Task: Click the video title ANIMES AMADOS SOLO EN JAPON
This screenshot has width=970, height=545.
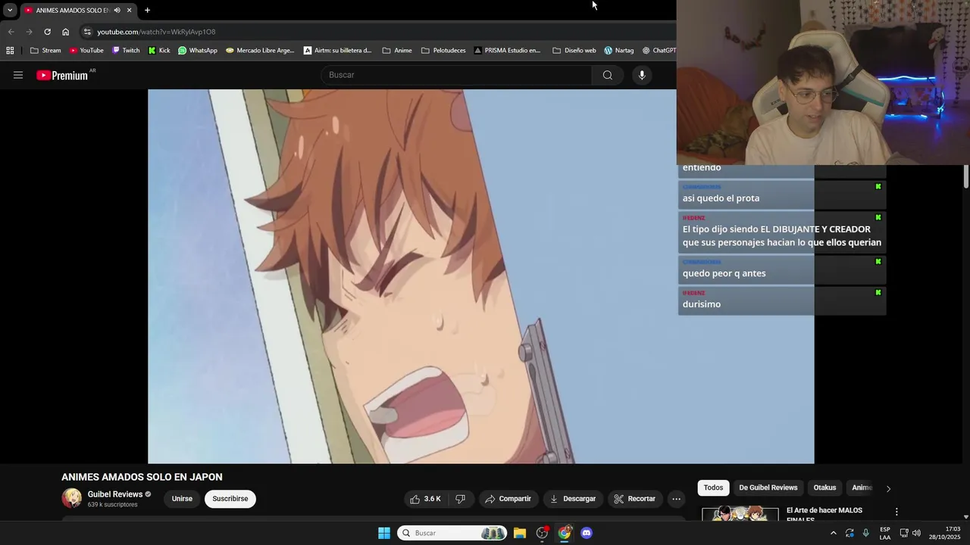Action: (142, 477)
